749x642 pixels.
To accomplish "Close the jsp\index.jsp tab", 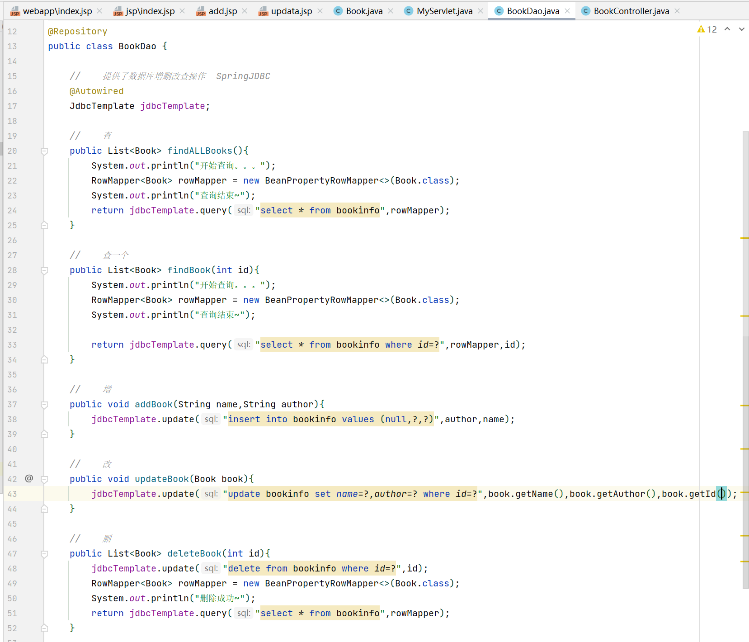I will [x=182, y=11].
